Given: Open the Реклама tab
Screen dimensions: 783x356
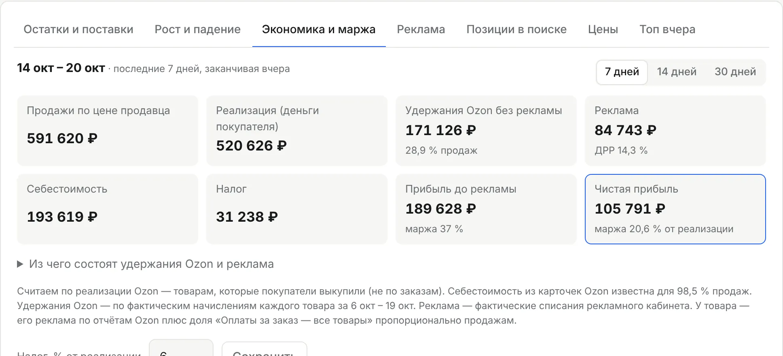Looking at the screenshot, I should pyautogui.click(x=421, y=30).
